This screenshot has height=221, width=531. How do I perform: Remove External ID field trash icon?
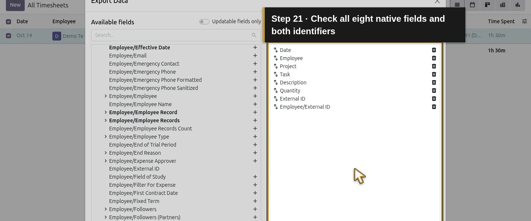(x=434, y=99)
